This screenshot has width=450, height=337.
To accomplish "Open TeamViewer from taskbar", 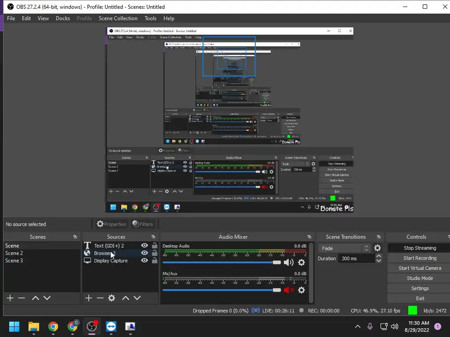I will click(x=111, y=326).
